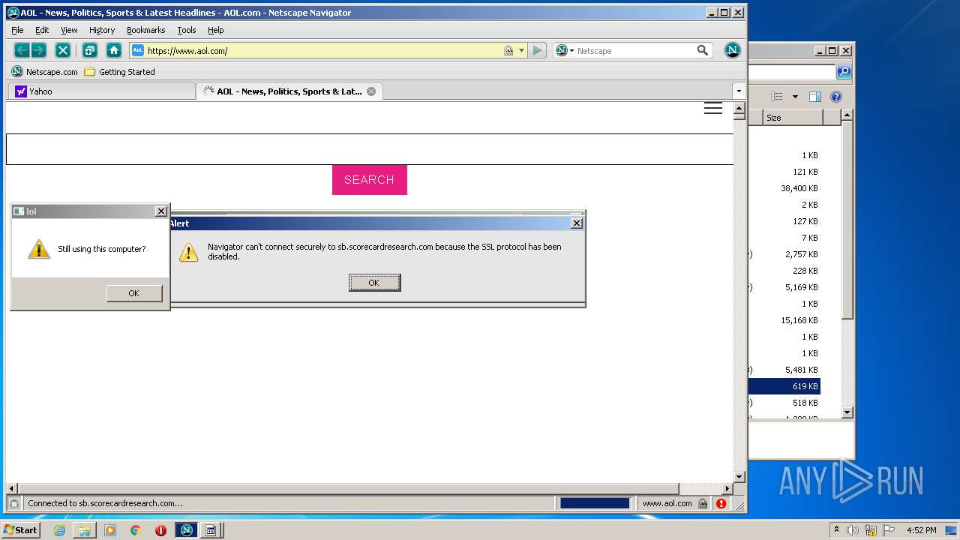Close the Alert dialog

click(576, 223)
